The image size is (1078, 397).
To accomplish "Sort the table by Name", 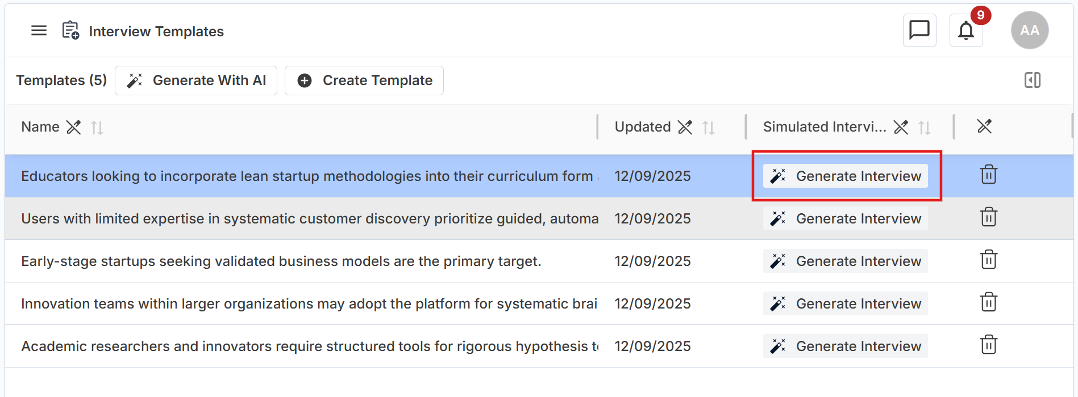I will (x=97, y=128).
